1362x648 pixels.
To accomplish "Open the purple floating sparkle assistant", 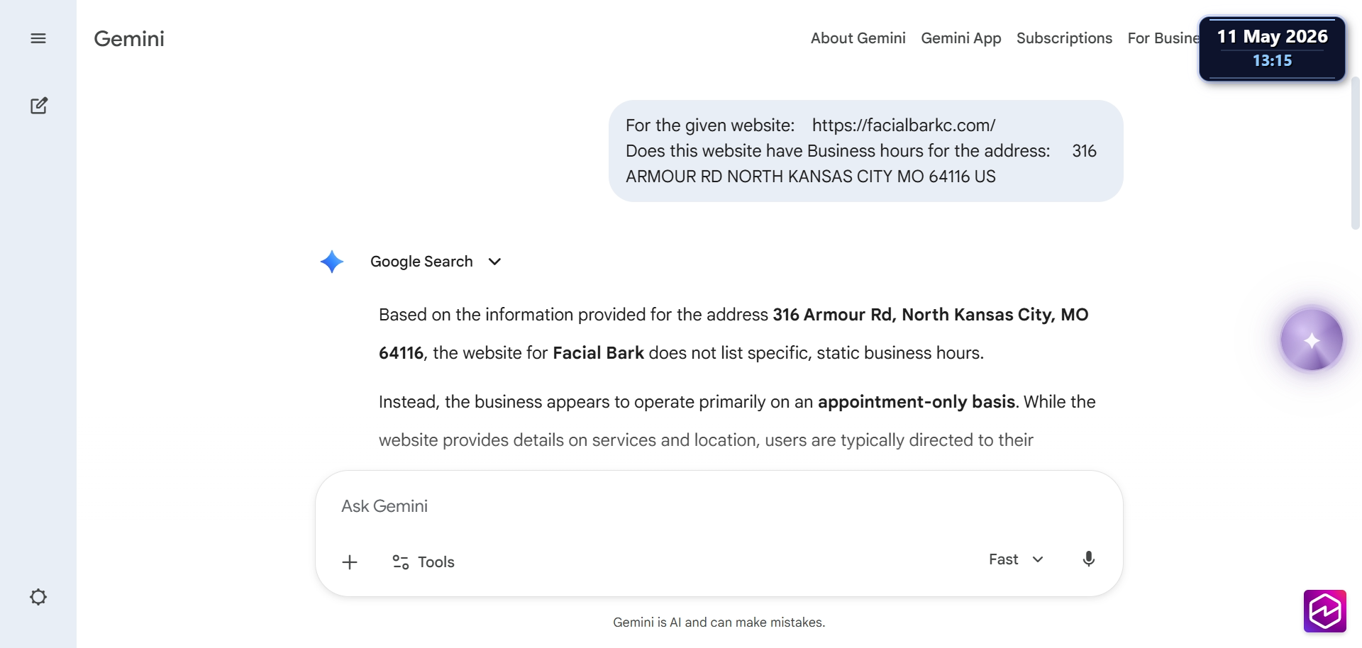I will pos(1312,340).
